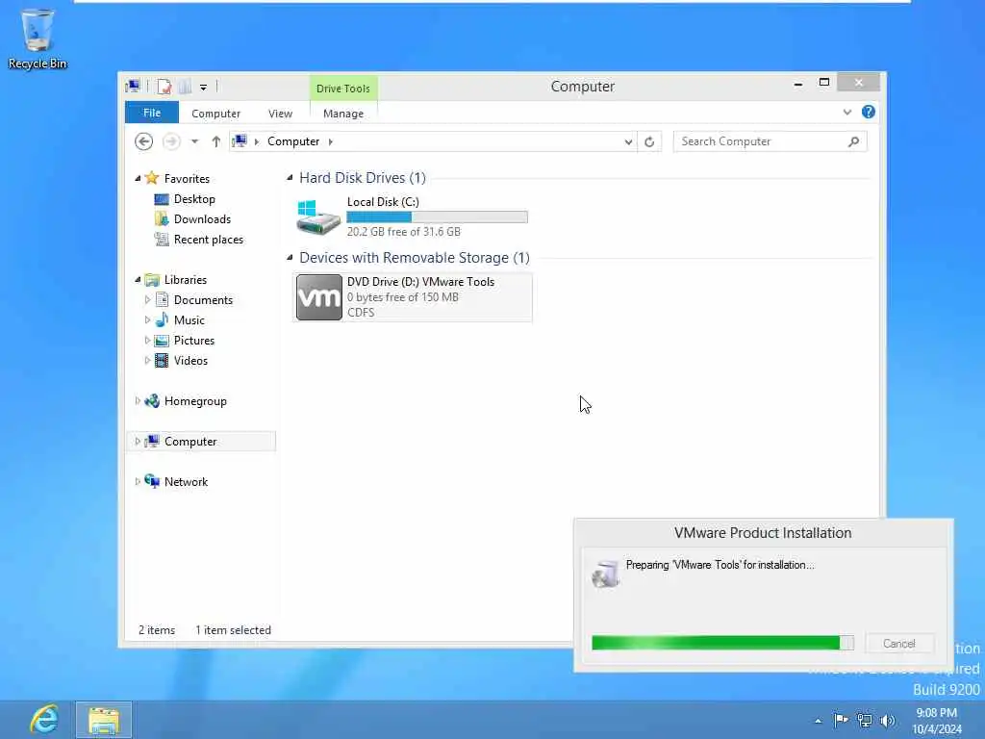Launch Internet Explorer from taskbar
The image size is (985, 739).
[x=44, y=720]
